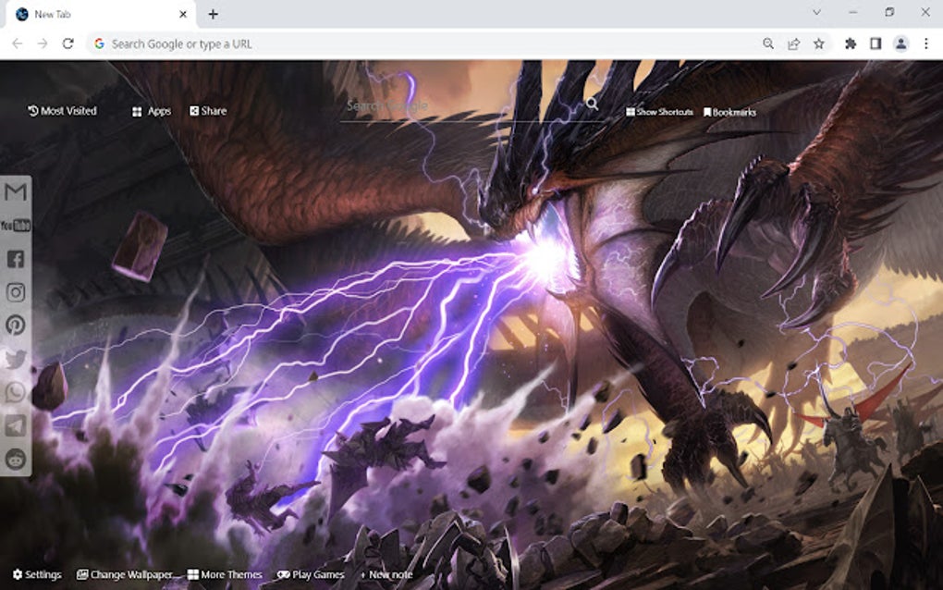The width and height of the screenshot is (943, 590).
Task: Show Most Visited sites
Action: (63, 110)
